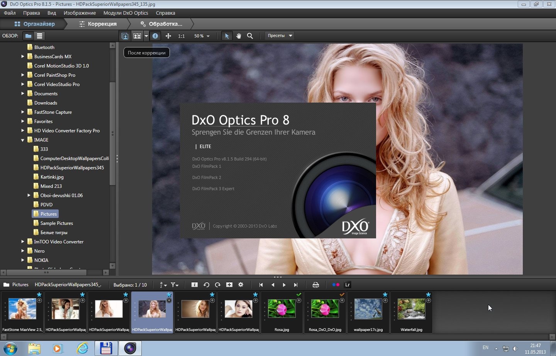
Task: Open the Изображение menu
Action: coord(80,13)
